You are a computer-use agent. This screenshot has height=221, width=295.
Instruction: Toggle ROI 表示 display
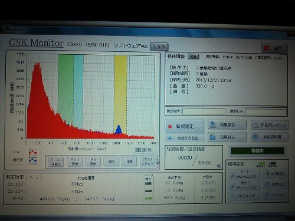(74, 161)
